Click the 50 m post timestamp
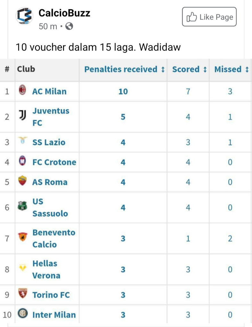Screen dimensions: 252x327 tap(48, 26)
